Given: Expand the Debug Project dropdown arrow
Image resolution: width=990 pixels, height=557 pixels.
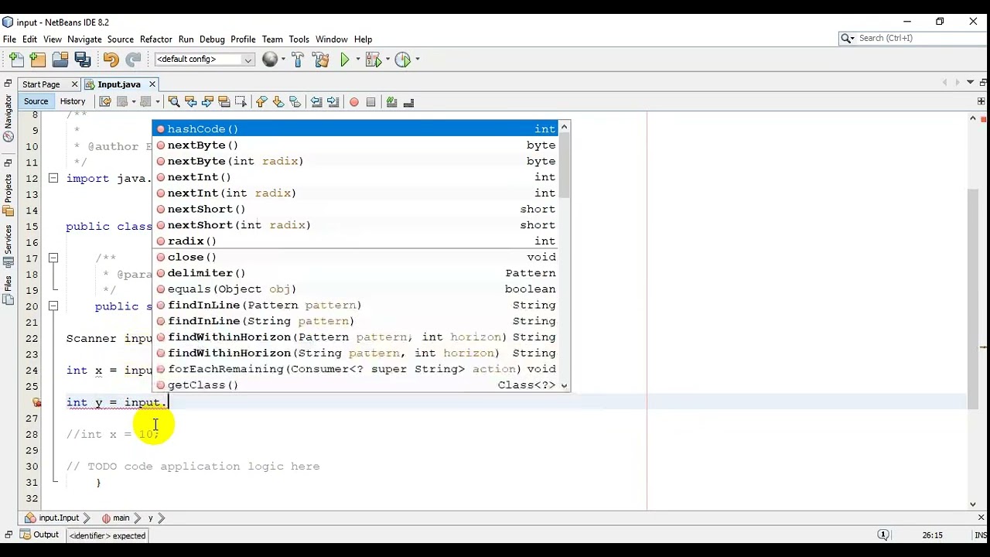Looking at the screenshot, I should coord(387,60).
